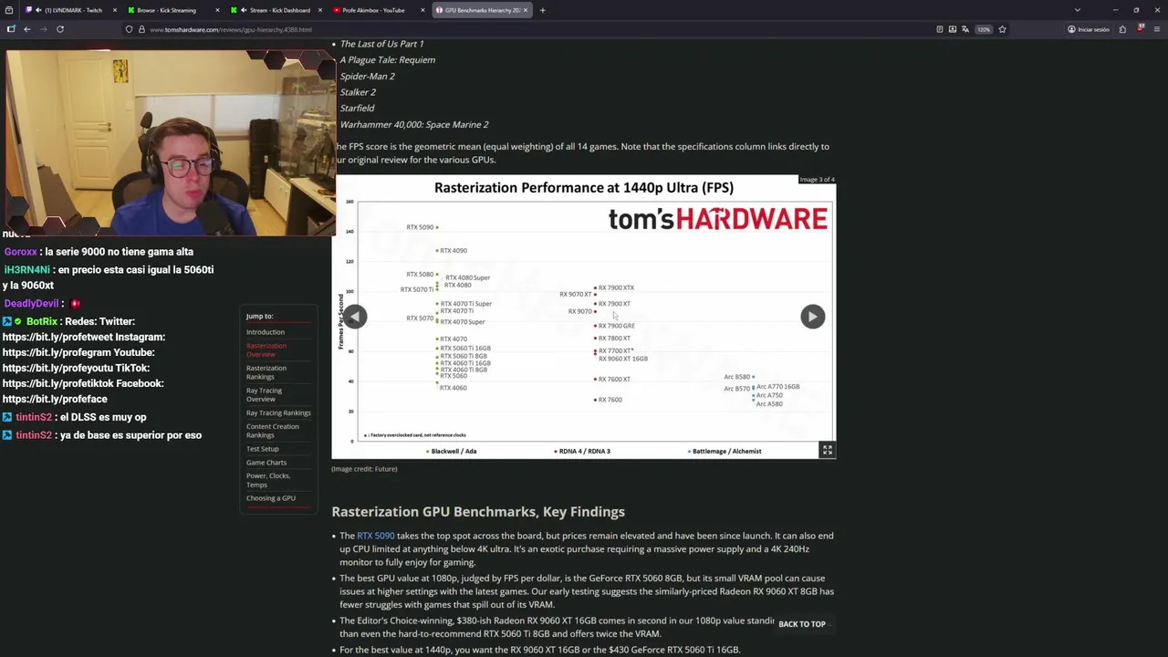
Task: Show next gallery image arrow
Action: point(812,316)
